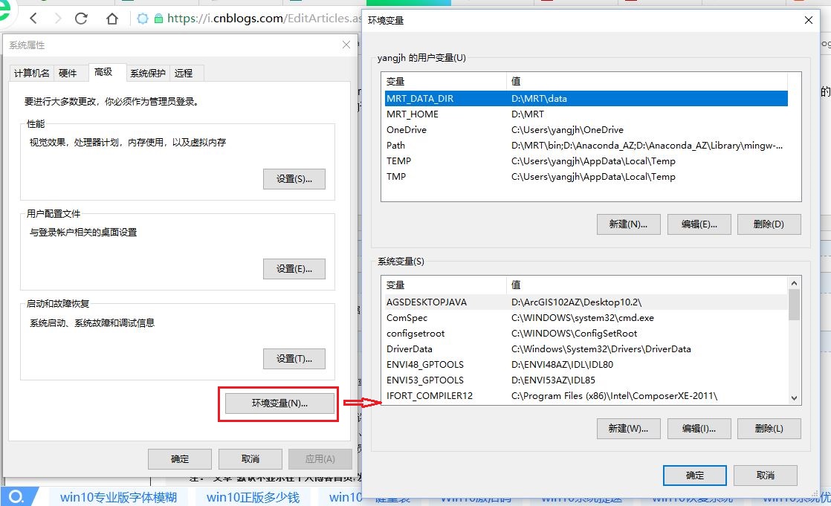This screenshot has height=506, width=831.
Task: Select the MRT_HOME user variable
Action: coord(586,114)
